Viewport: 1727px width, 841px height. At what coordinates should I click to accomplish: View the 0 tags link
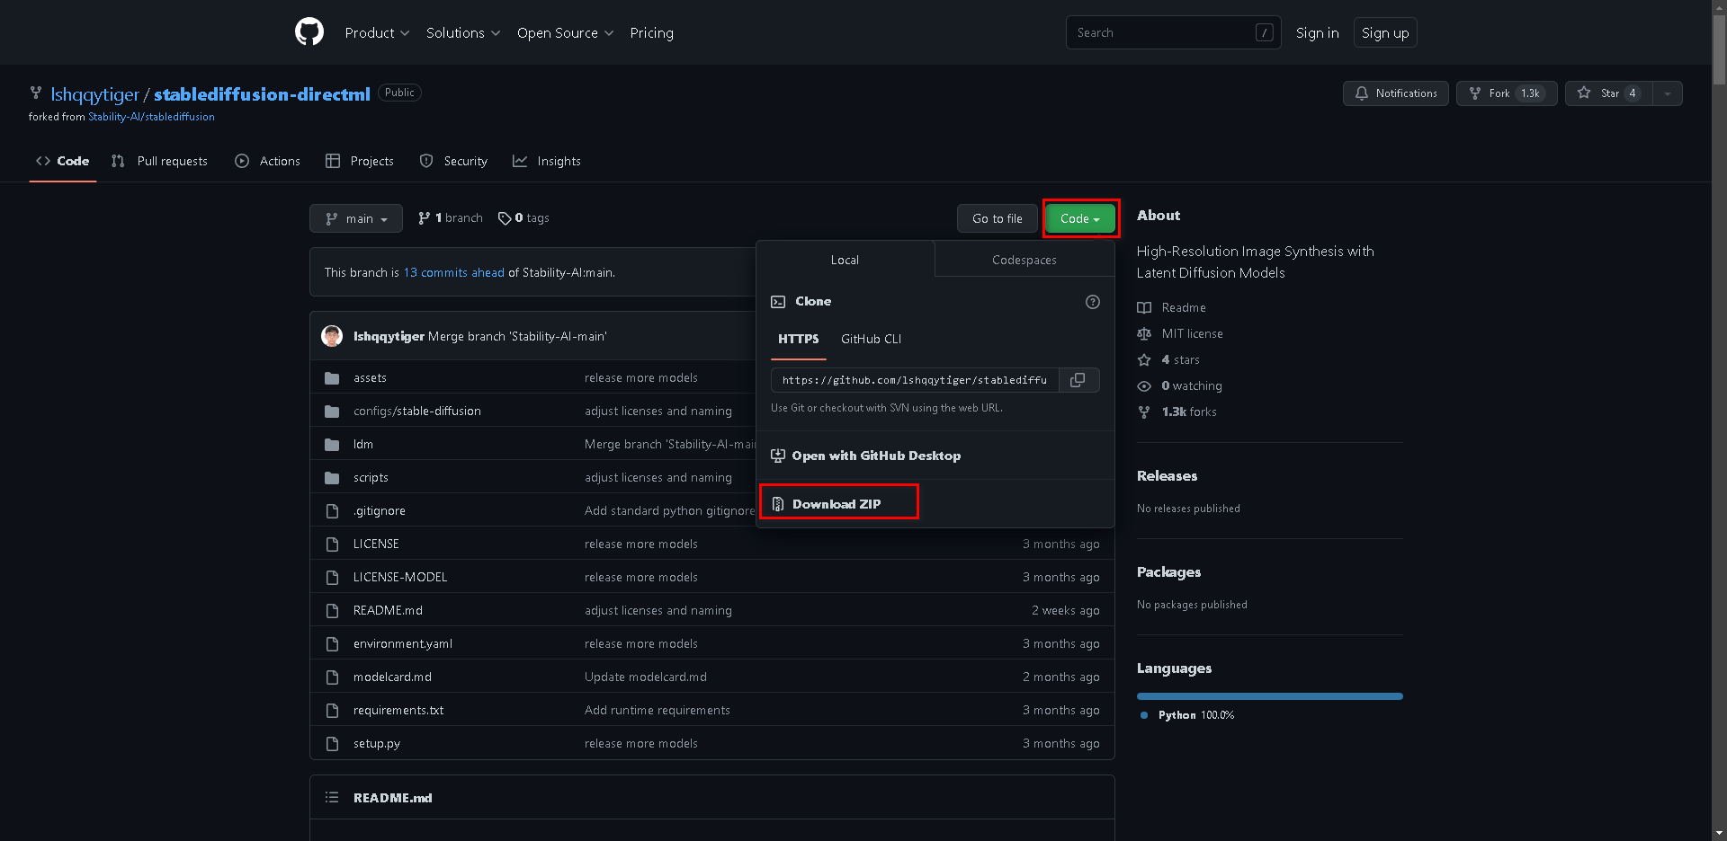523,218
